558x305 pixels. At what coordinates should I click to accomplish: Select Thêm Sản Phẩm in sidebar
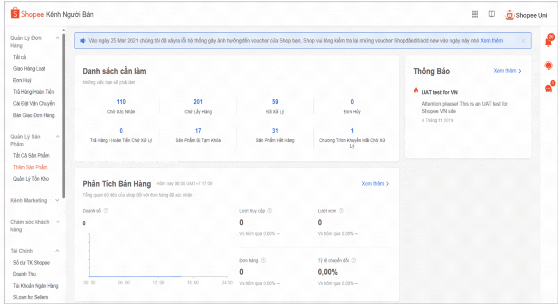(x=30, y=167)
